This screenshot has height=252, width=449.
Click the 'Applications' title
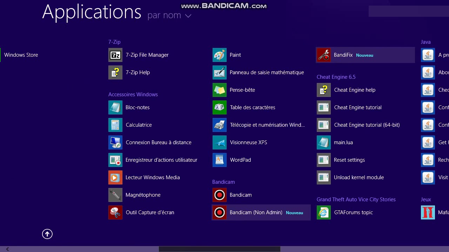click(x=92, y=12)
